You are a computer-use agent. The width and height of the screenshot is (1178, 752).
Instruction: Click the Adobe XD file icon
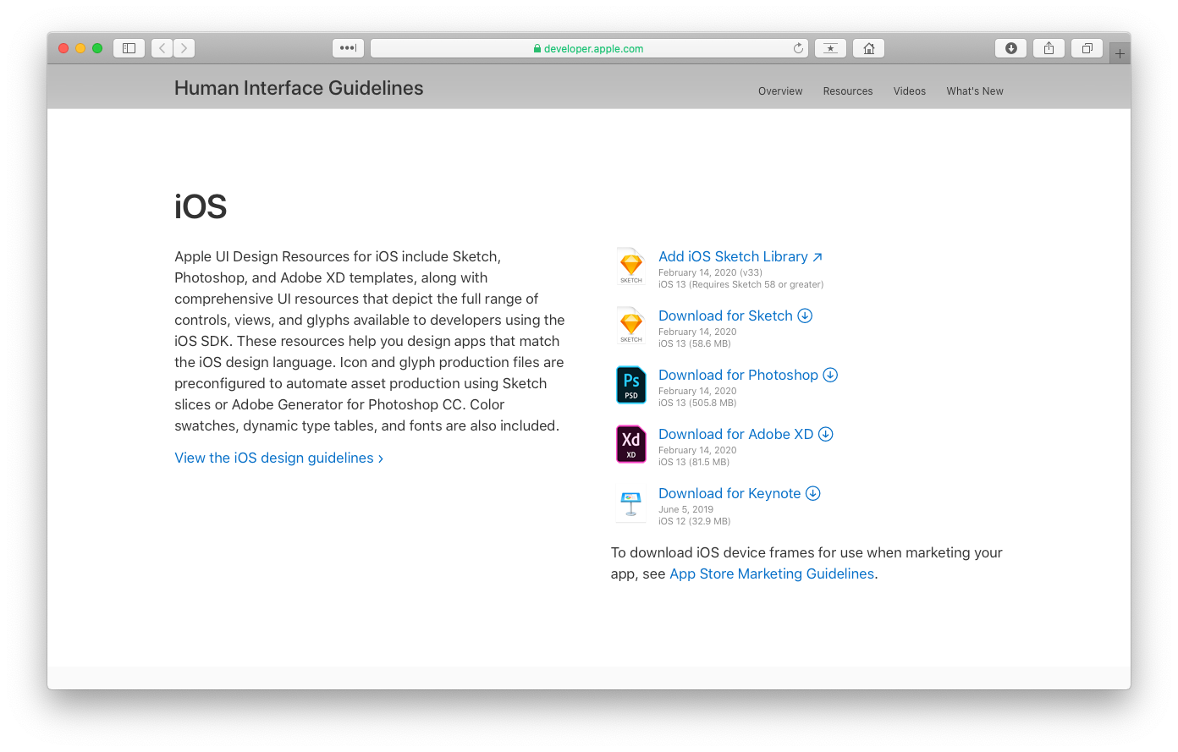coord(631,444)
